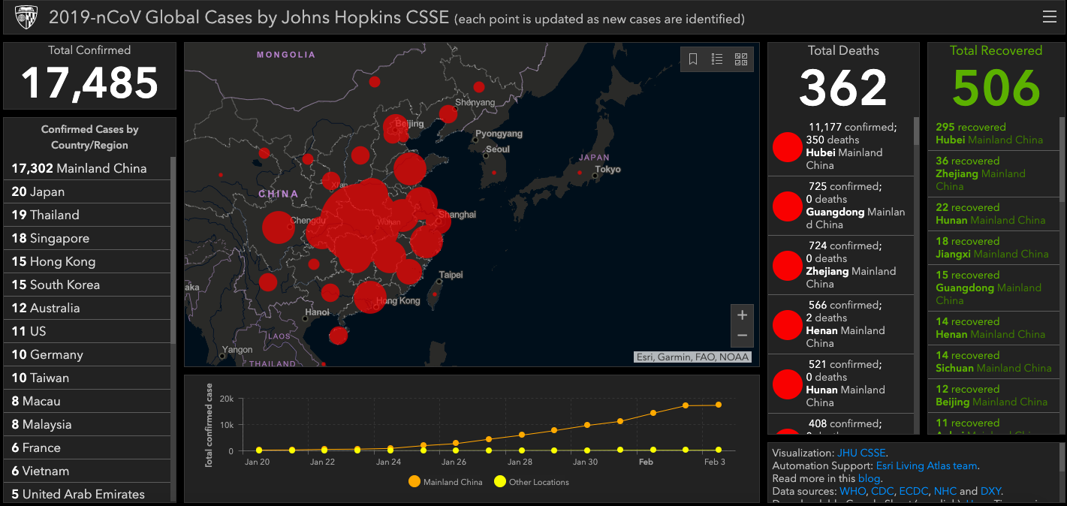Select Singapore in confirmed cases list

[87, 238]
